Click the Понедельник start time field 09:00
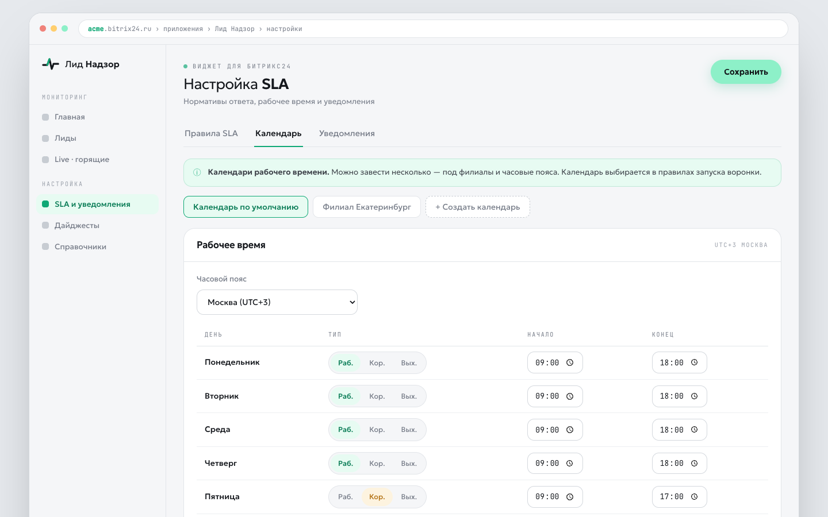Screen dimensions: 828x517 point(555,363)
